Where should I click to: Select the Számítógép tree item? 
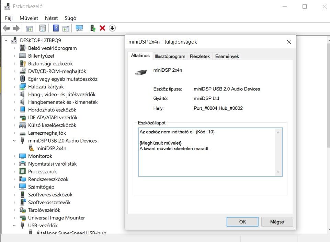pyautogui.click(x=41, y=187)
